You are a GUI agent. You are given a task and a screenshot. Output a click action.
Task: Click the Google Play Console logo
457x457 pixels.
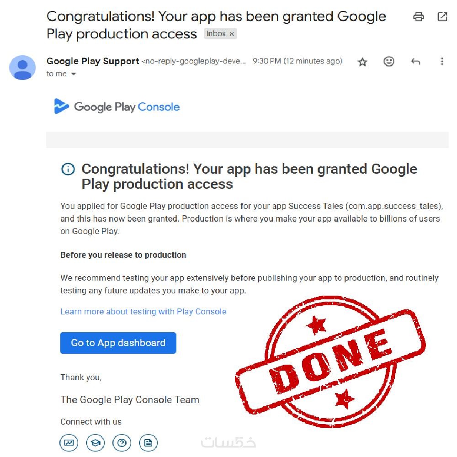(x=117, y=107)
